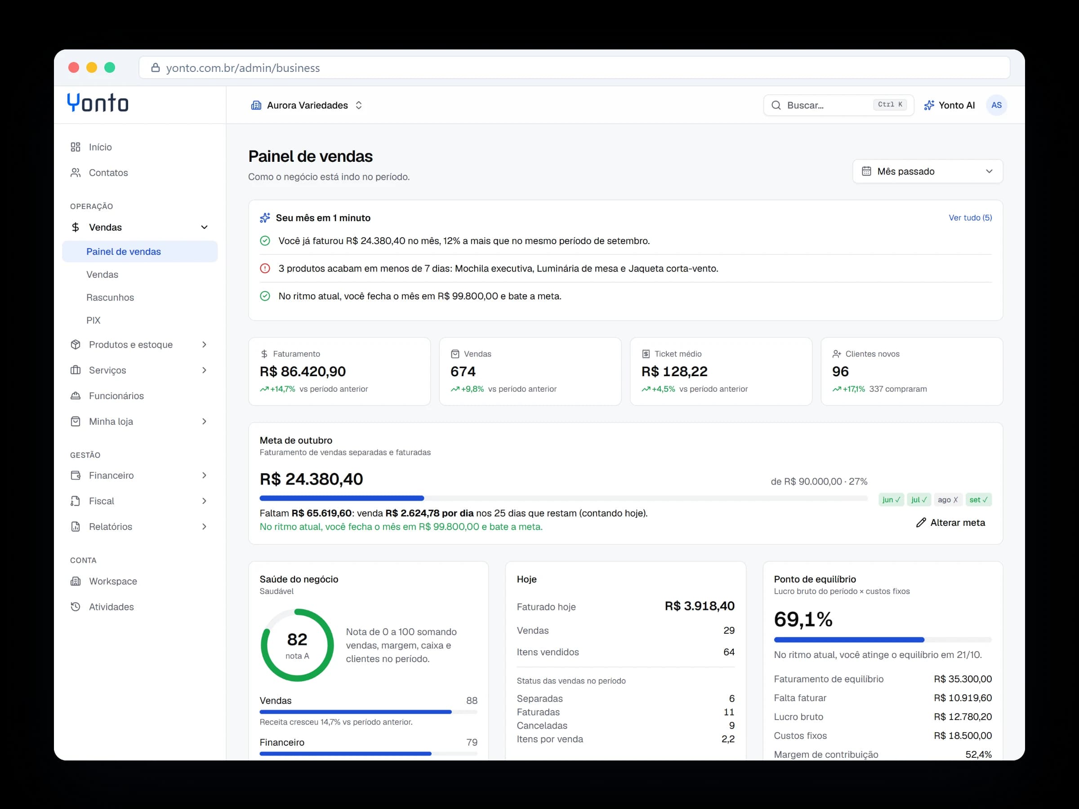This screenshot has height=809, width=1079.
Task: Click the Produtos e estoque box icon
Action: click(x=75, y=345)
